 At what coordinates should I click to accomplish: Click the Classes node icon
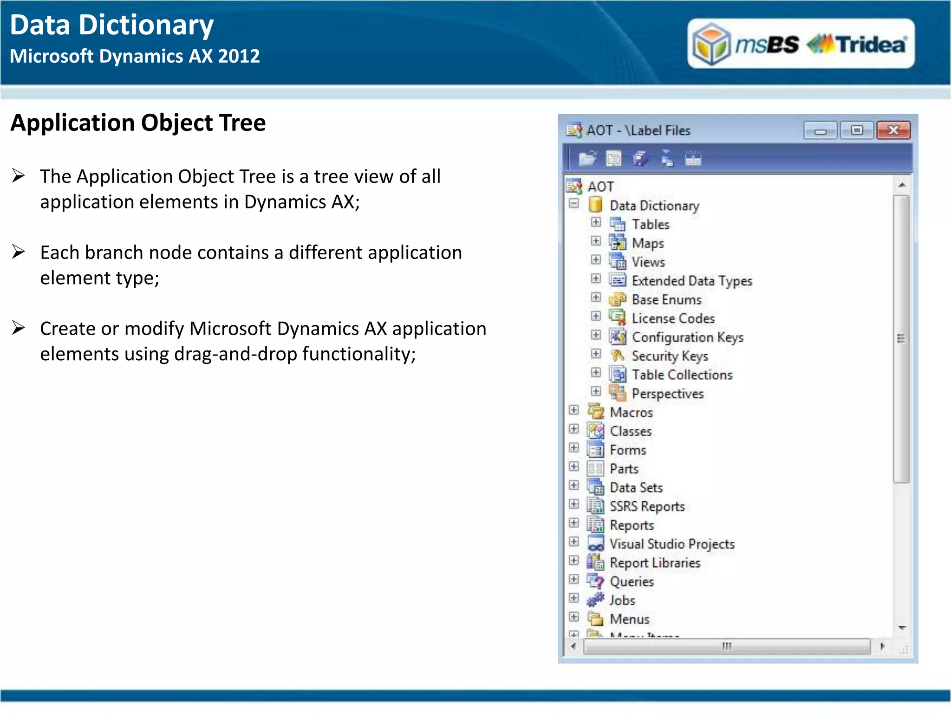coord(596,431)
